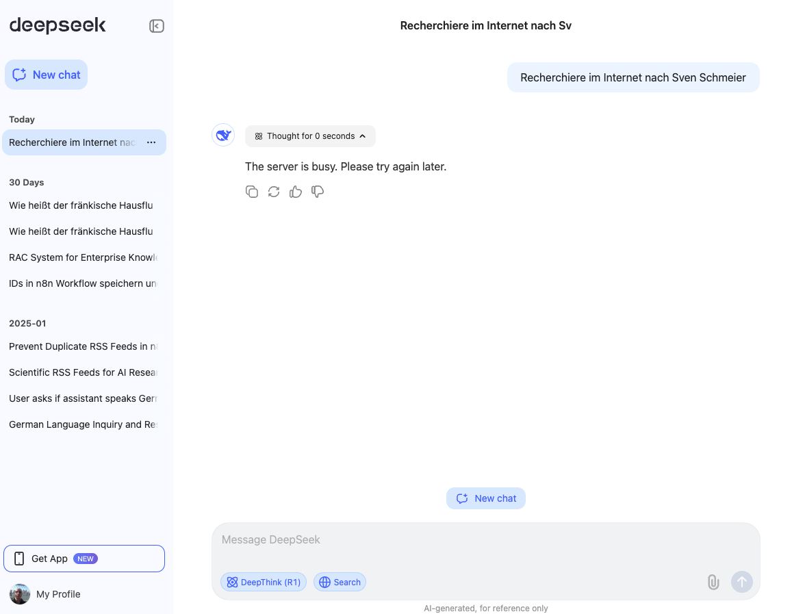Open first Wie heißt der fränkische Hausflu chat
792x614 pixels.
81,205
